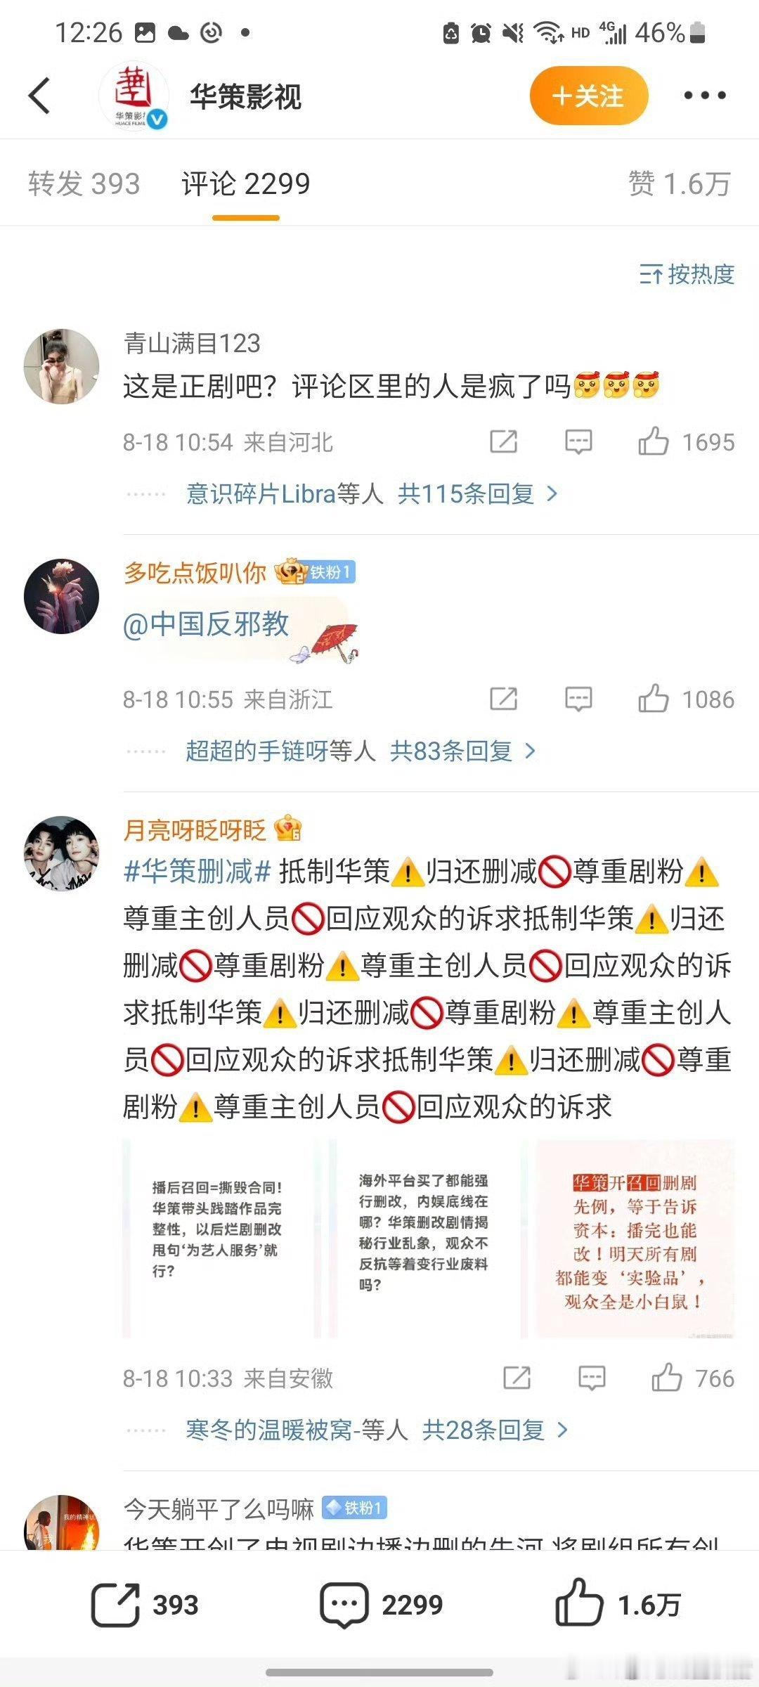
Task: Tap the back arrow icon
Action: (x=39, y=96)
